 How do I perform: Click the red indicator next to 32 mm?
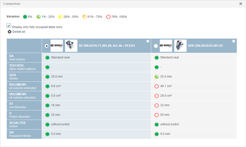tap(157, 105)
